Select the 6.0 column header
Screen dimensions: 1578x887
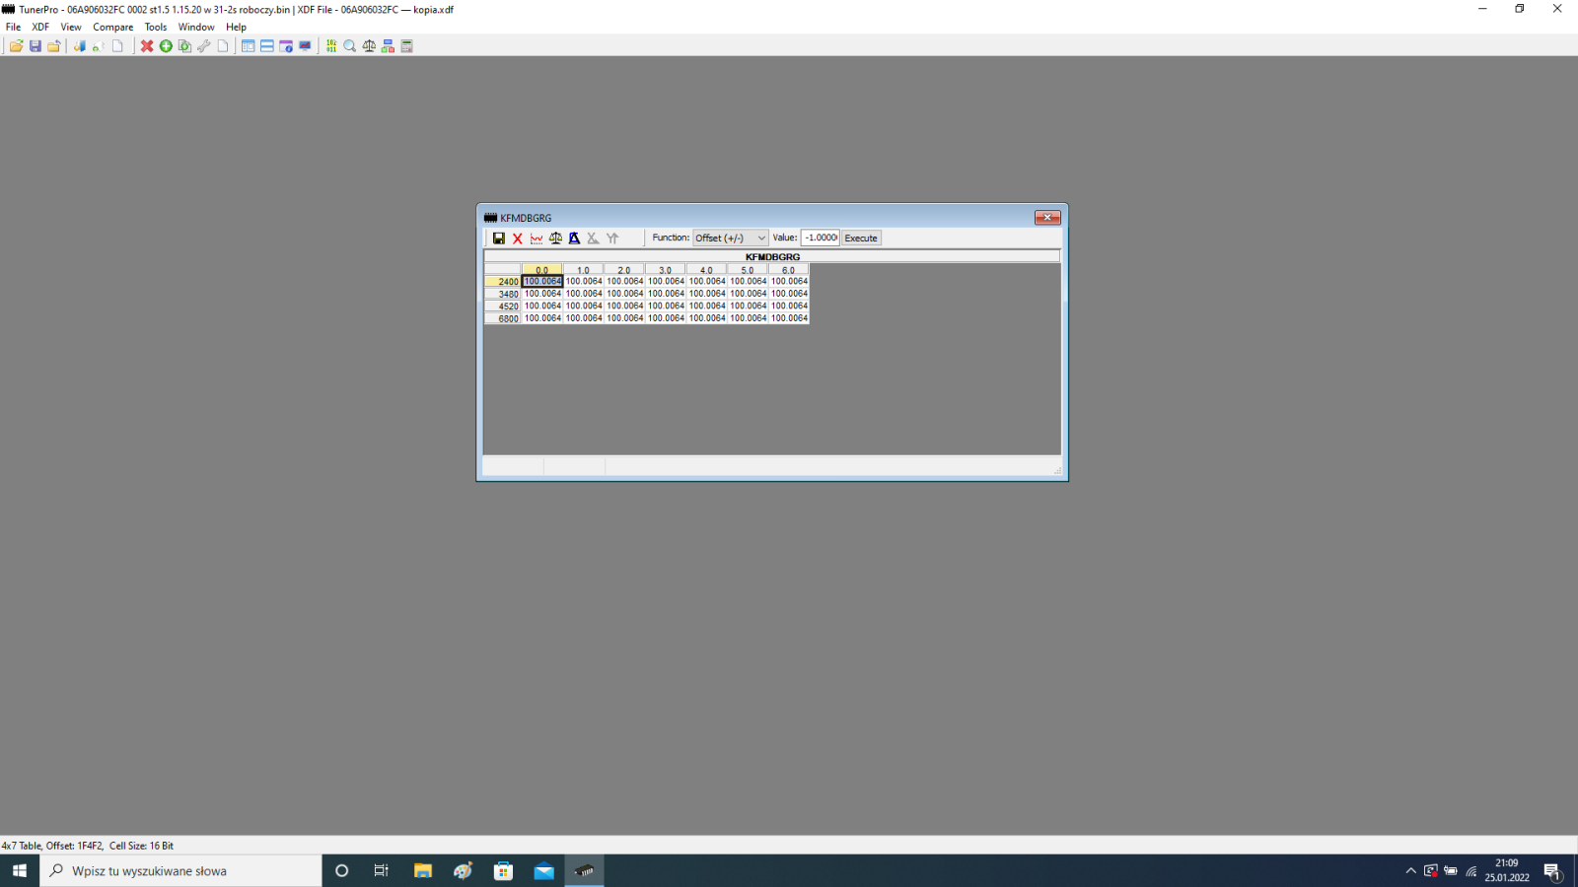point(789,269)
